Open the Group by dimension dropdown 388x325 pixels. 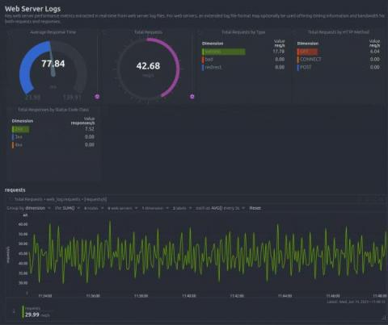[x=28, y=208]
